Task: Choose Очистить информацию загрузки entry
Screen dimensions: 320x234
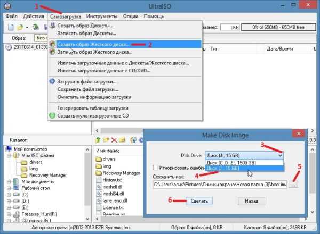Action: click(125, 97)
